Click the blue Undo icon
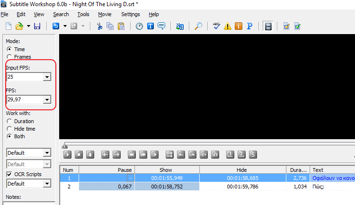 56,27
